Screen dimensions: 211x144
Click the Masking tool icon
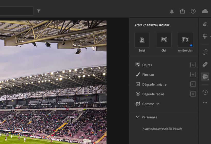coord(205,76)
